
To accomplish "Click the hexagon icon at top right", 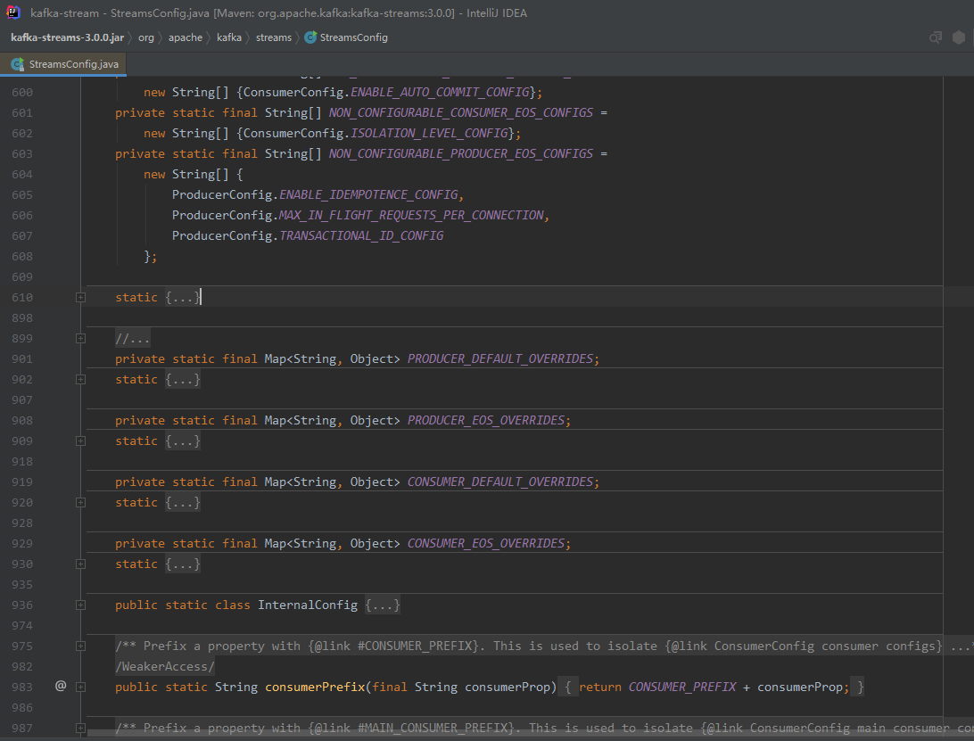I will (959, 37).
